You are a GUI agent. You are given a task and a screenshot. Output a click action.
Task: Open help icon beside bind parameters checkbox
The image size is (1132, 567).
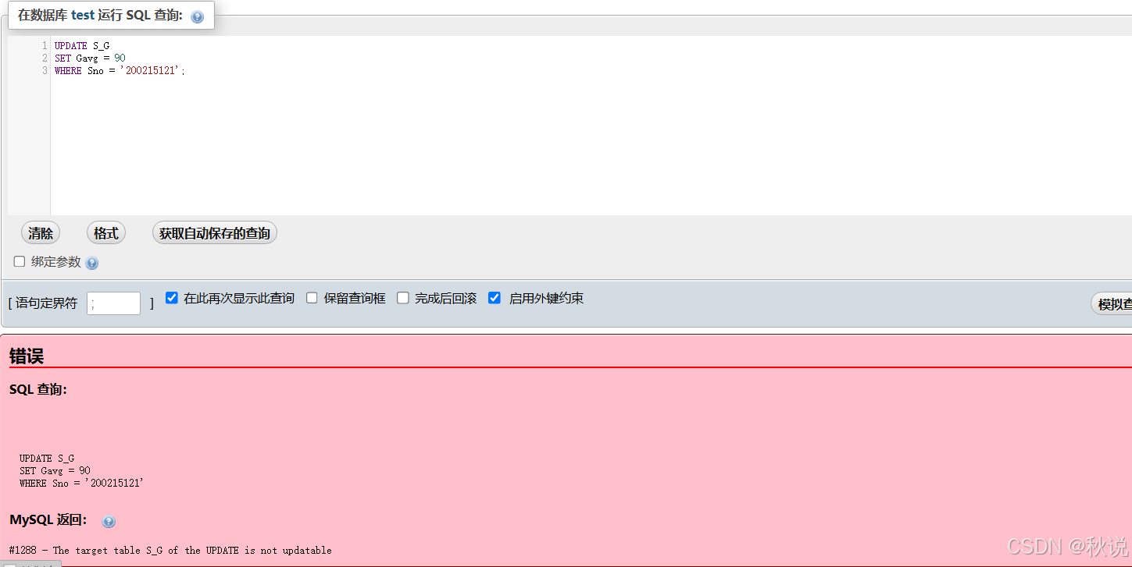point(92,264)
